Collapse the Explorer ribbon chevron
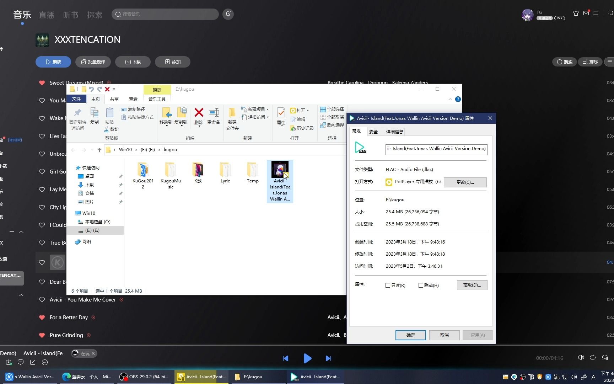 click(x=450, y=99)
